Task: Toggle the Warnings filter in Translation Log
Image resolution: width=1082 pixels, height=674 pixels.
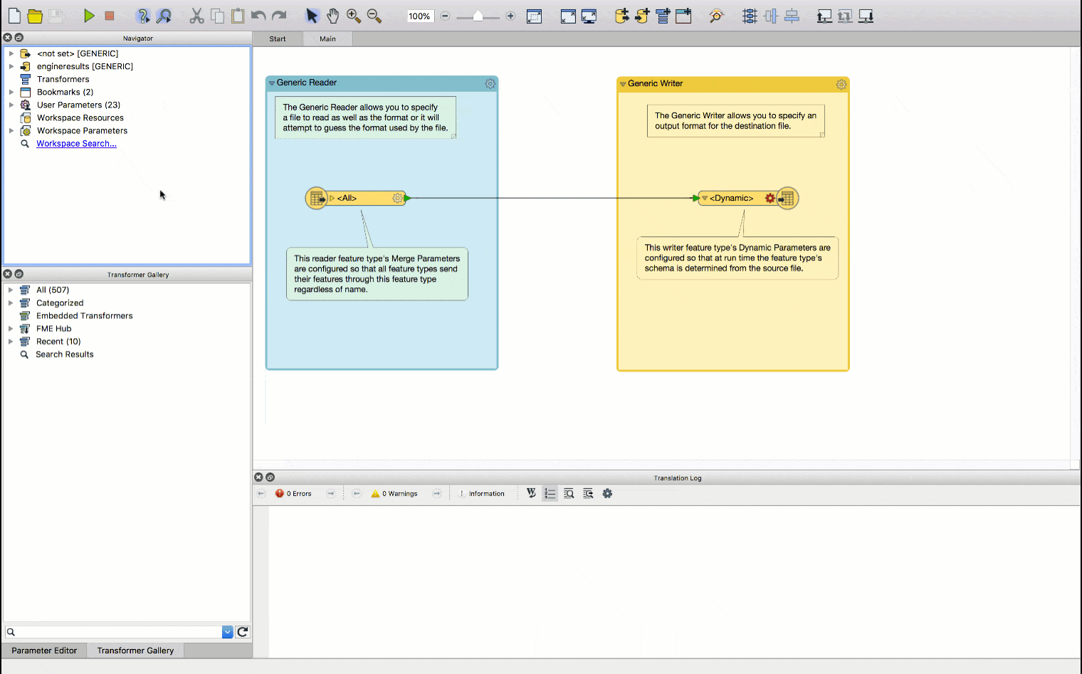Action: pos(394,493)
